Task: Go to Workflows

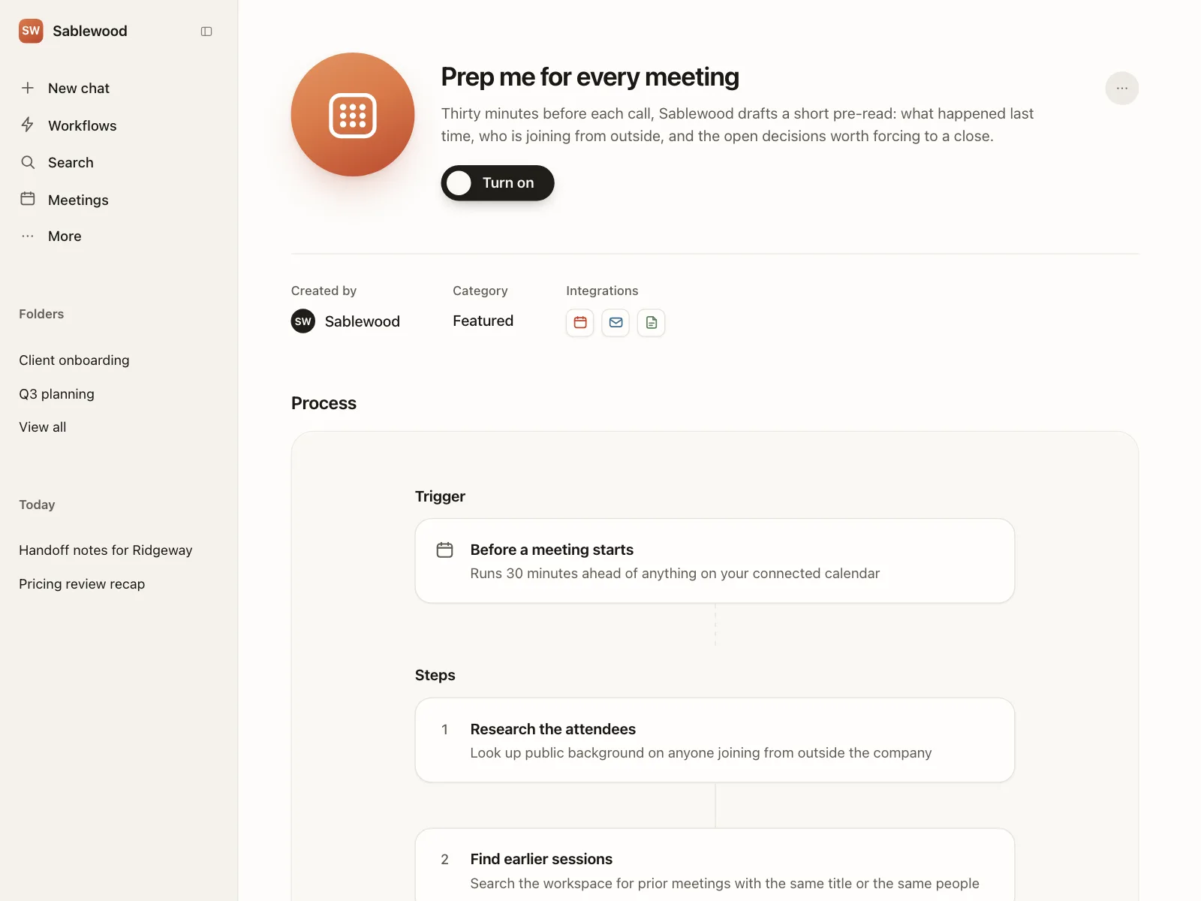Action: point(83,125)
